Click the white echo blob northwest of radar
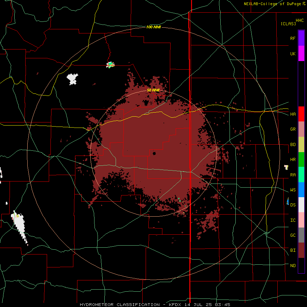The image size is (307, 307). [x=72, y=79]
